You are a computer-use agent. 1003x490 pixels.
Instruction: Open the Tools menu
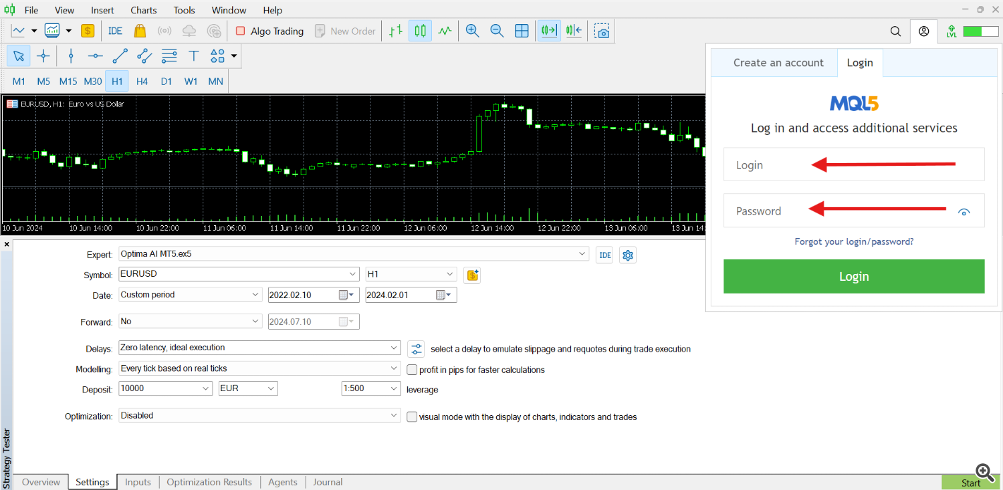(184, 10)
